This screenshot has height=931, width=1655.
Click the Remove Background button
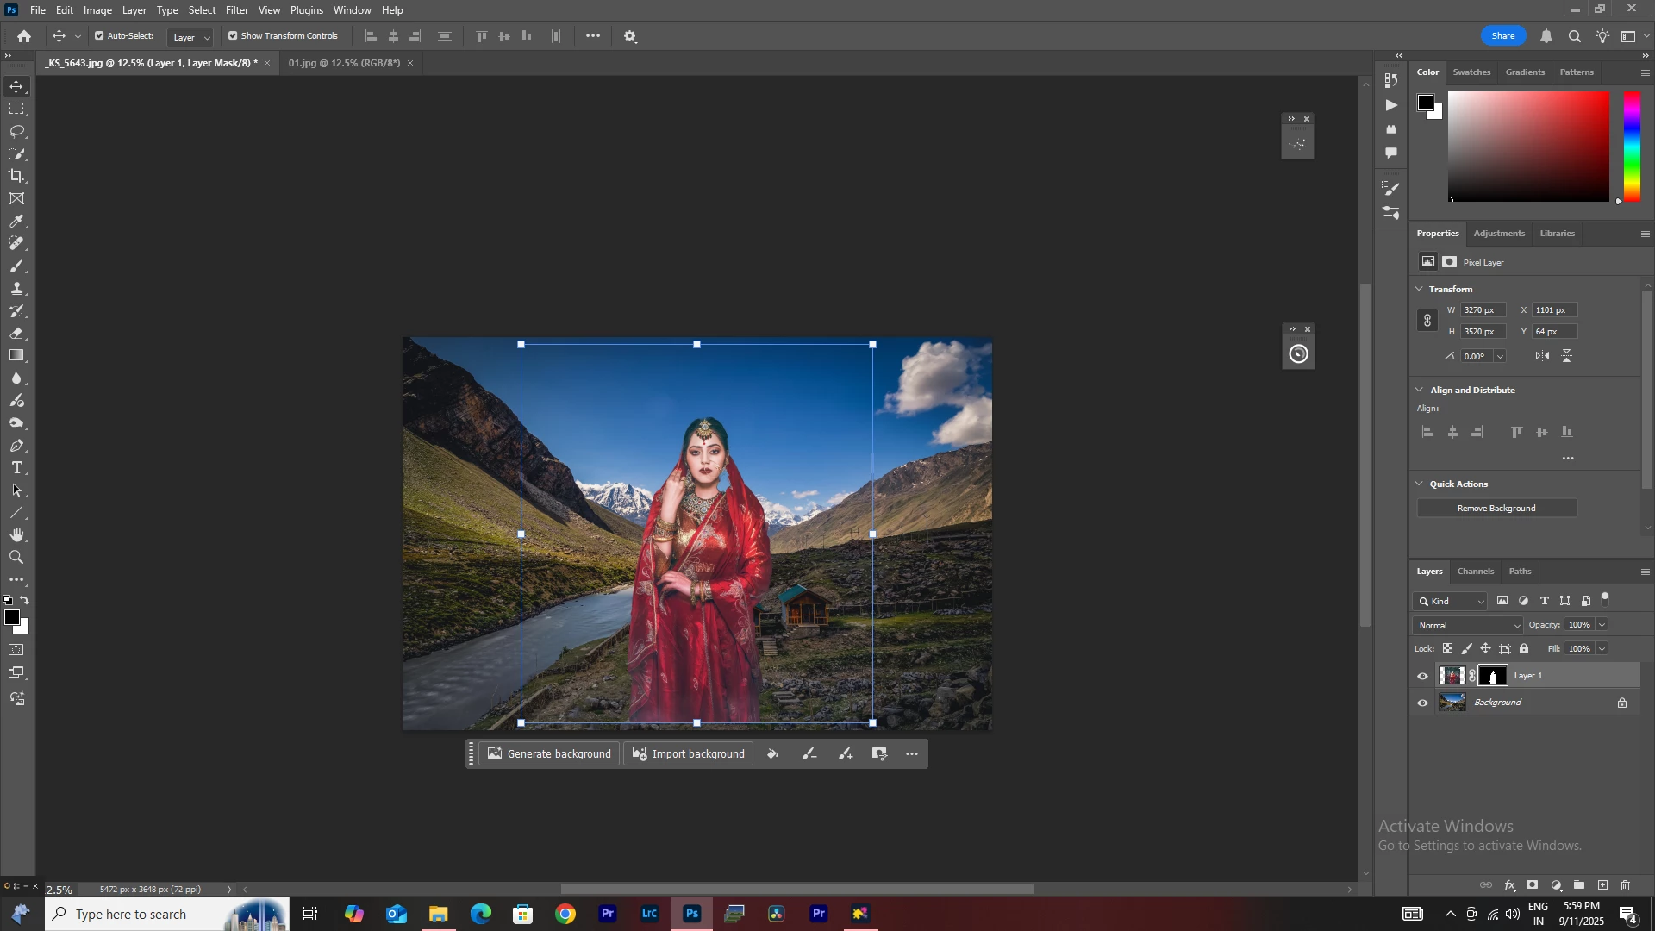click(x=1496, y=509)
